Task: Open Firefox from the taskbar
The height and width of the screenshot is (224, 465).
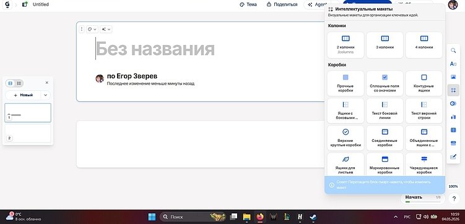Action: click(x=260, y=217)
